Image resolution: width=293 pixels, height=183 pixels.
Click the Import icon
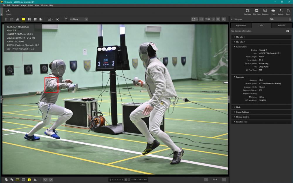[x=8, y=12]
